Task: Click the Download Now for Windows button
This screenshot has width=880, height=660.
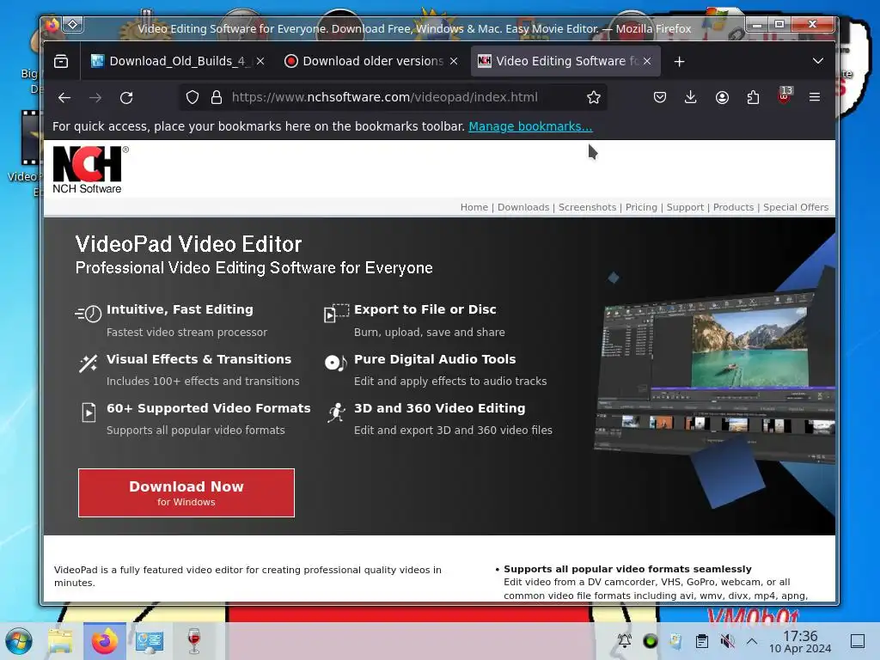Action: (x=186, y=492)
